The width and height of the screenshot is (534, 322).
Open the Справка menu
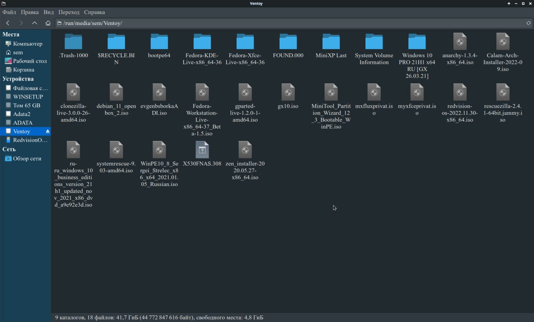pos(94,12)
